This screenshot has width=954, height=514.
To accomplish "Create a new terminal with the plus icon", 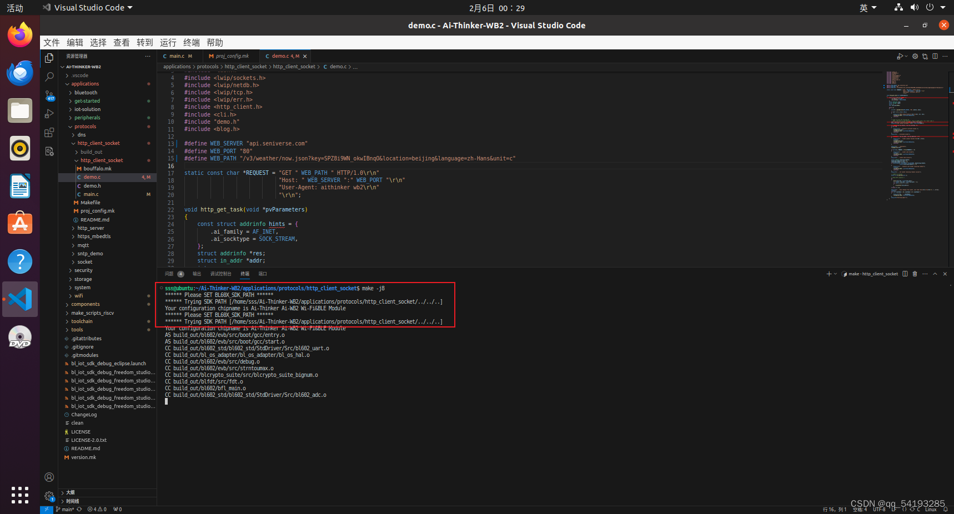I will click(829, 274).
